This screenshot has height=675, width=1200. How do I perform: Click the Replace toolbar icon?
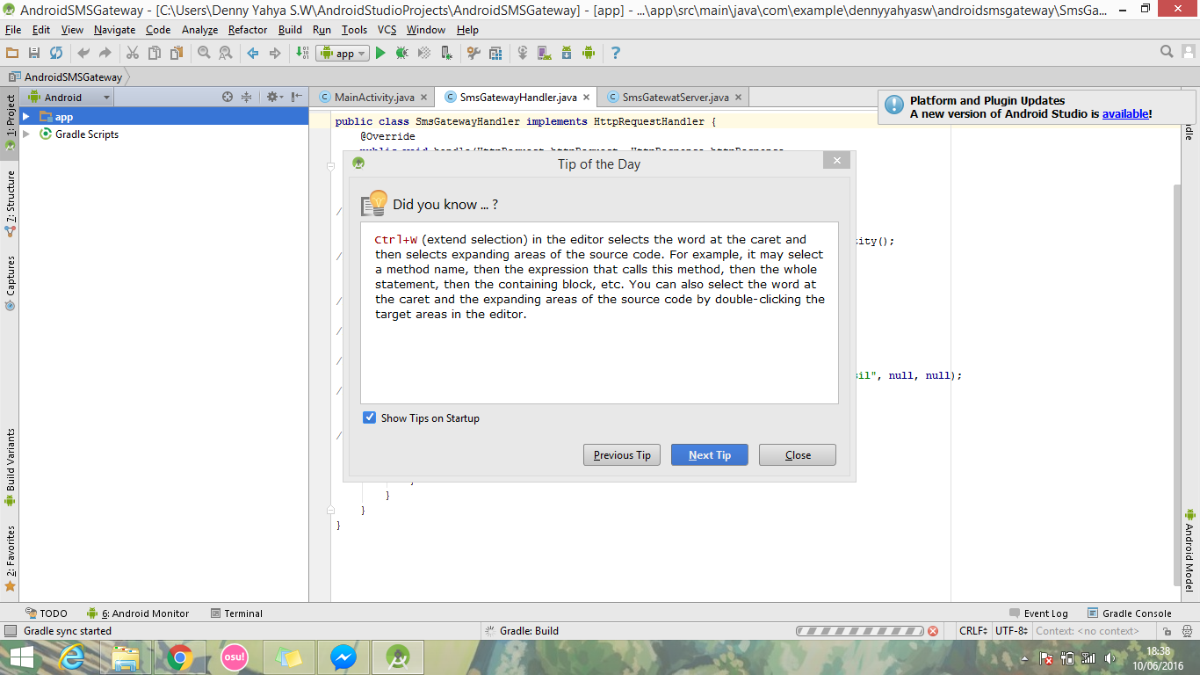tap(226, 53)
